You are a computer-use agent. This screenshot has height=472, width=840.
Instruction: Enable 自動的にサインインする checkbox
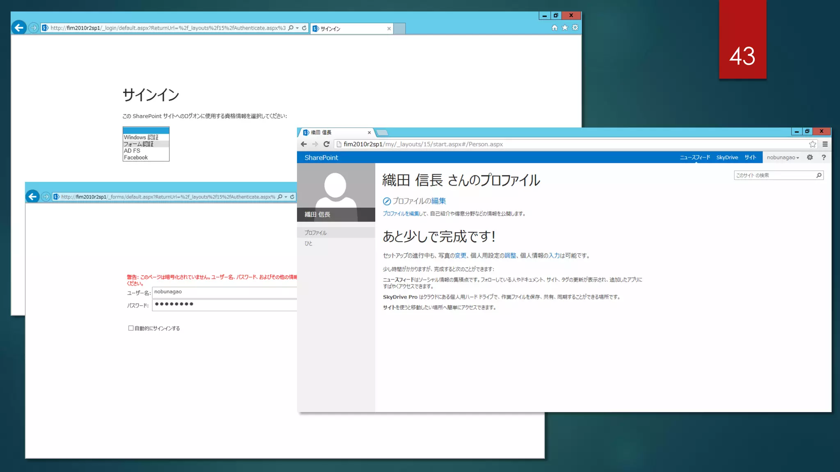pyautogui.click(x=131, y=328)
